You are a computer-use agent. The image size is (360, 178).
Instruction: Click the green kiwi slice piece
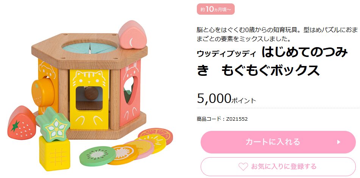[x=98, y=156]
